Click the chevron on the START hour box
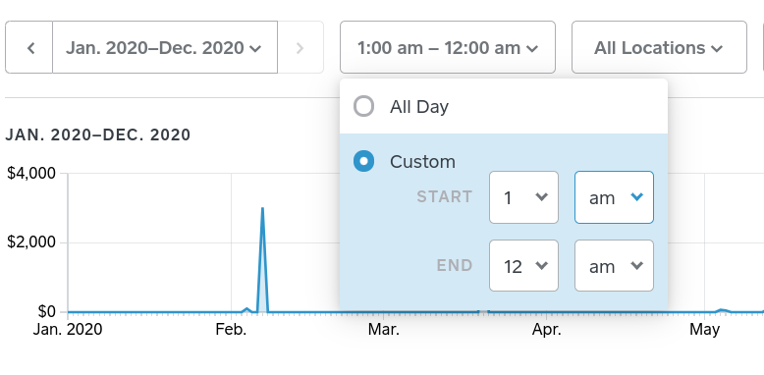The width and height of the screenshot is (764, 375). pos(541,196)
